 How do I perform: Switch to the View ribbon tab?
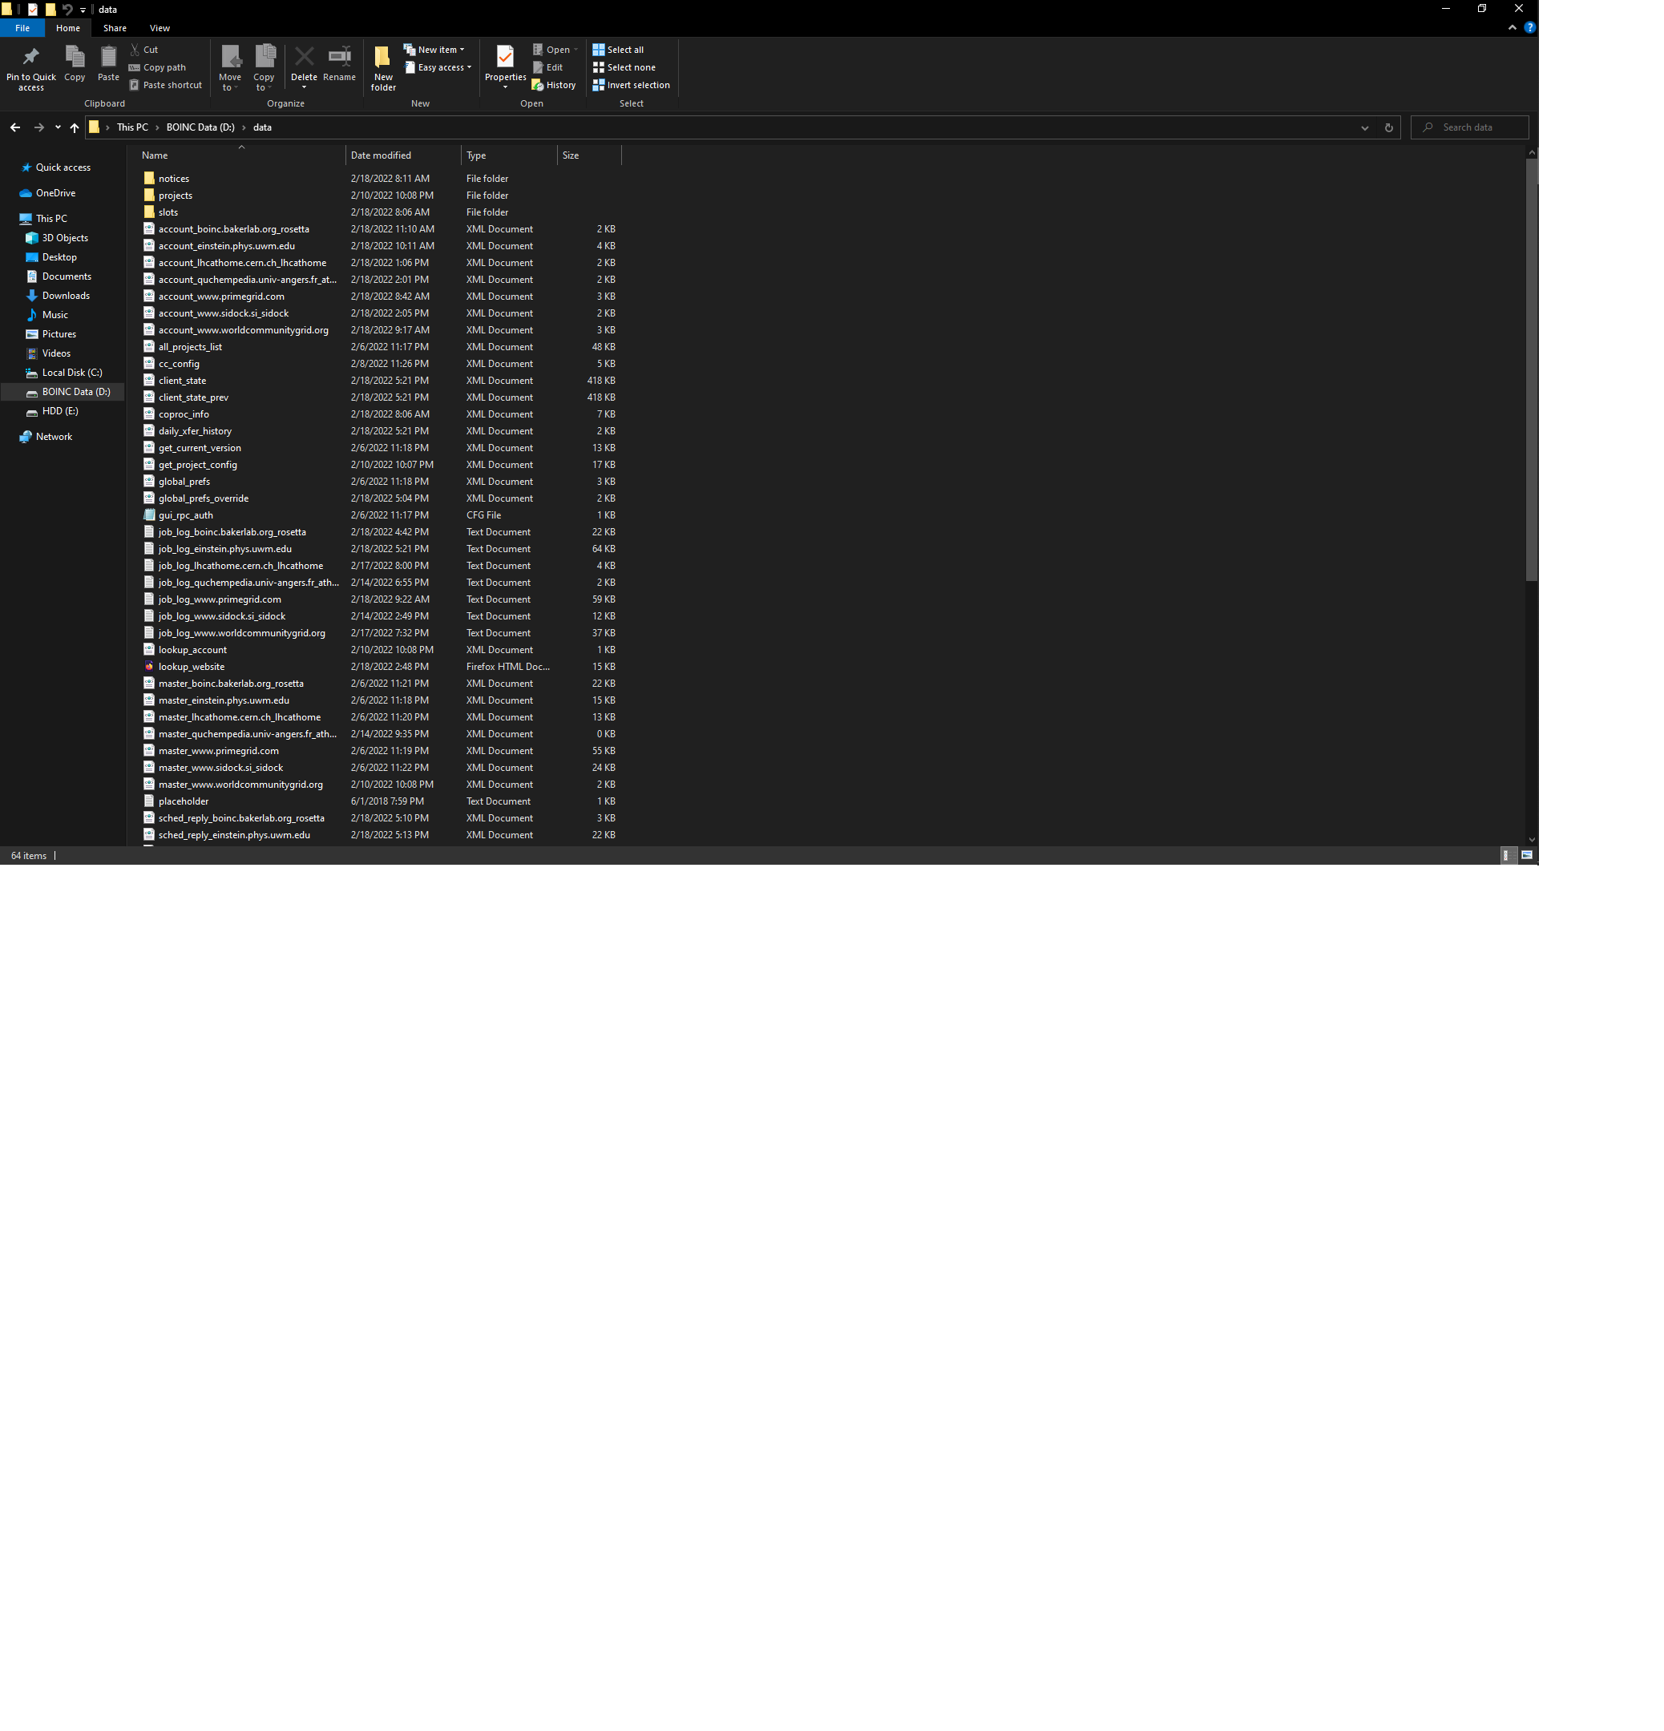pyautogui.click(x=160, y=28)
